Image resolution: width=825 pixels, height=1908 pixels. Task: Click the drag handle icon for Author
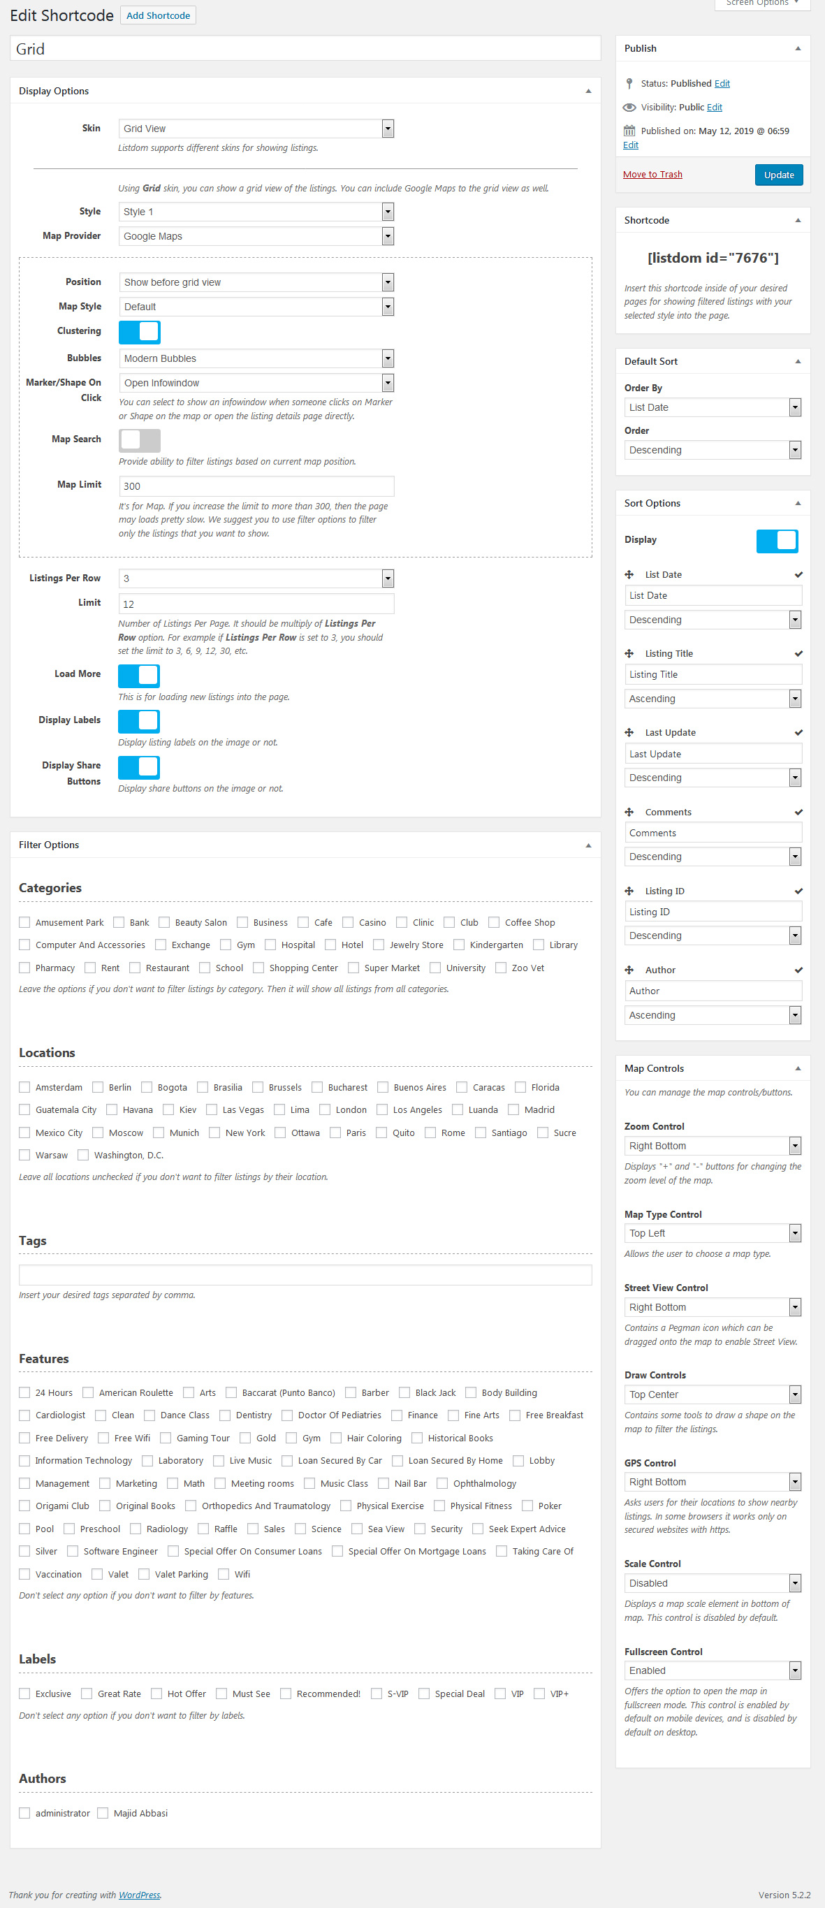click(629, 970)
